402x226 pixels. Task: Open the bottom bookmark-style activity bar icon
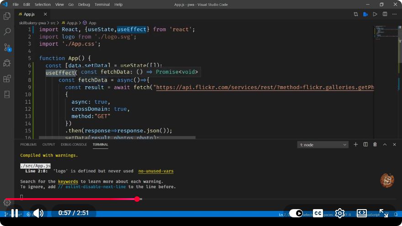(7, 95)
